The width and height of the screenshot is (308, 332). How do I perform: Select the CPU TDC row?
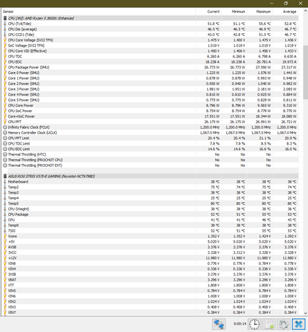tap(151, 56)
